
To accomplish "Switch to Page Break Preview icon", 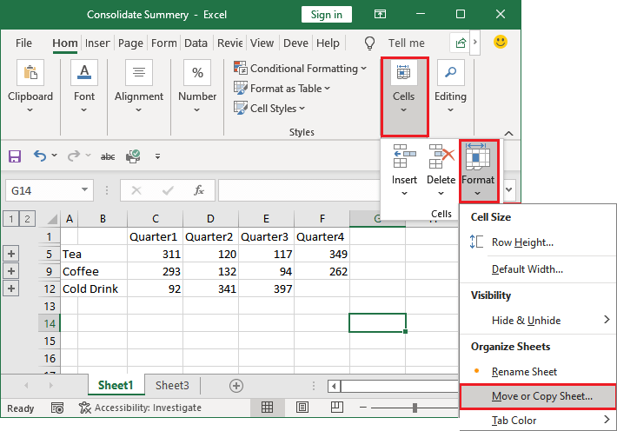I will pyautogui.click(x=337, y=407).
